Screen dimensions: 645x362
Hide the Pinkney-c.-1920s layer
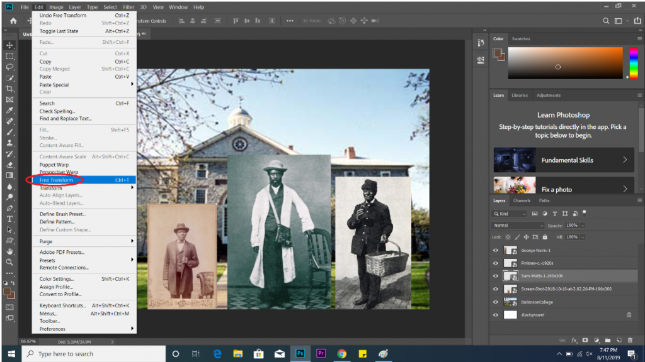(496, 263)
